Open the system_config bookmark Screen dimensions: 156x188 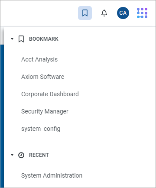(41, 129)
